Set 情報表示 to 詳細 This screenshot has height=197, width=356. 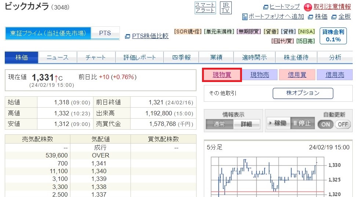[x=246, y=124]
